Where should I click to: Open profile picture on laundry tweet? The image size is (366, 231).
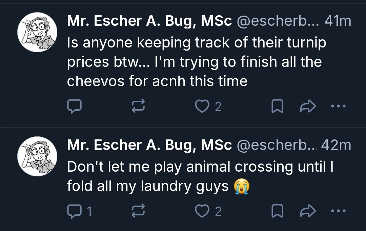click(37, 156)
